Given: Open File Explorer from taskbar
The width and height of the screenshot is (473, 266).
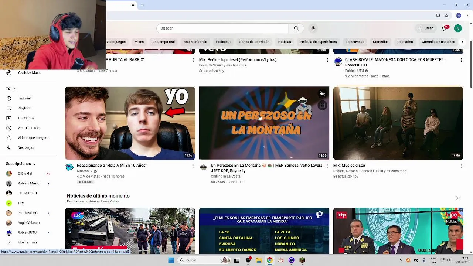Looking at the screenshot, I should [259, 260].
